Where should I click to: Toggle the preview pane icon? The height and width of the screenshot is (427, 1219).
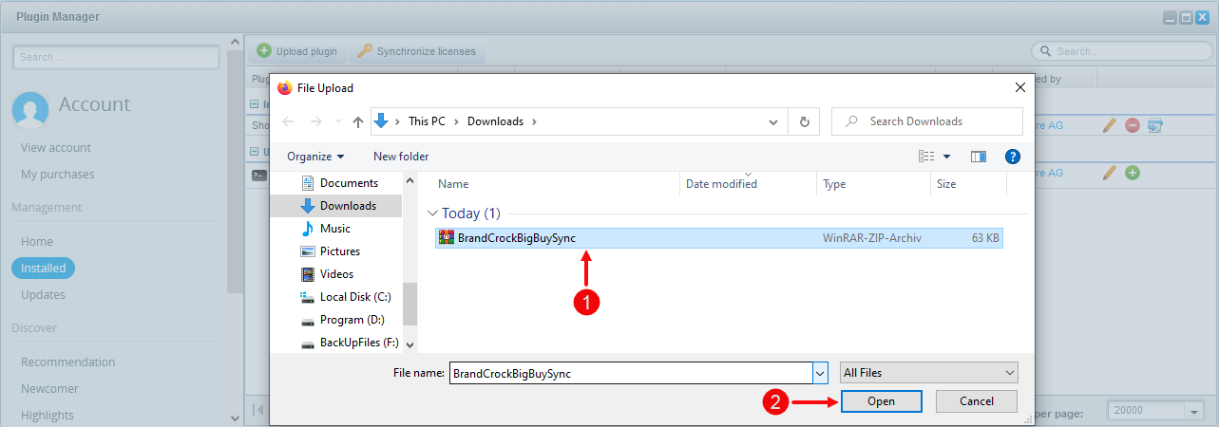tap(978, 157)
